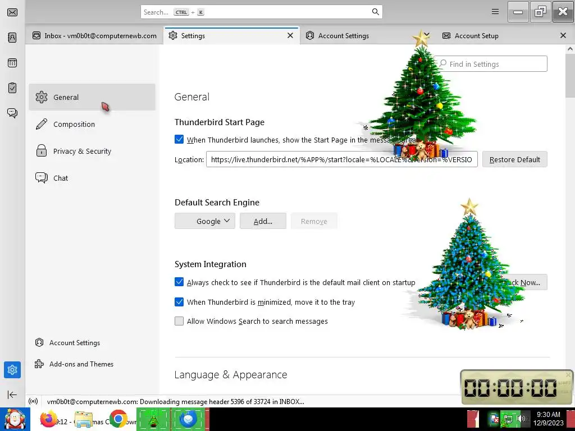Click the Settings gear in spaces toolbar
The height and width of the screenshot is (431, 575).
[x=12, y=370]
